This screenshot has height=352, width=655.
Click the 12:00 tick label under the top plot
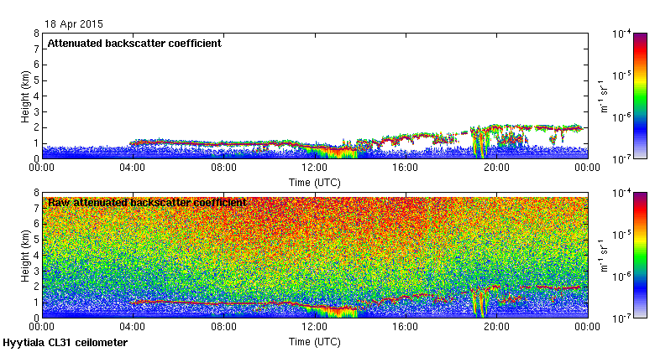coord(315,168)
